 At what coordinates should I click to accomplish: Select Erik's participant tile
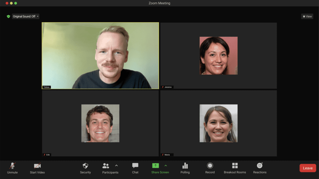(100, 123)
